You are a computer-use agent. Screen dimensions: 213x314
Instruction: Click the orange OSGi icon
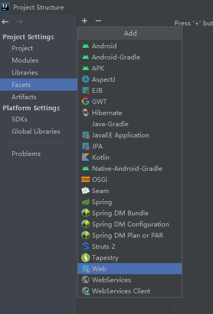(x=86, y=179)
